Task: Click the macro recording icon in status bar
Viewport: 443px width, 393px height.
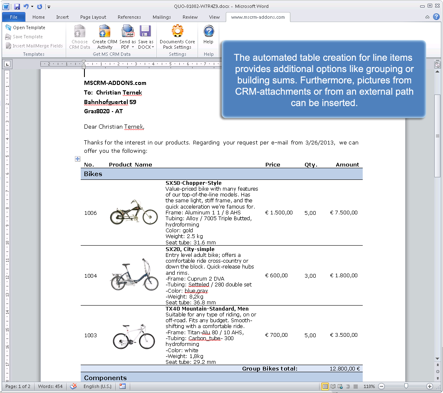Action: pos(122,386)
